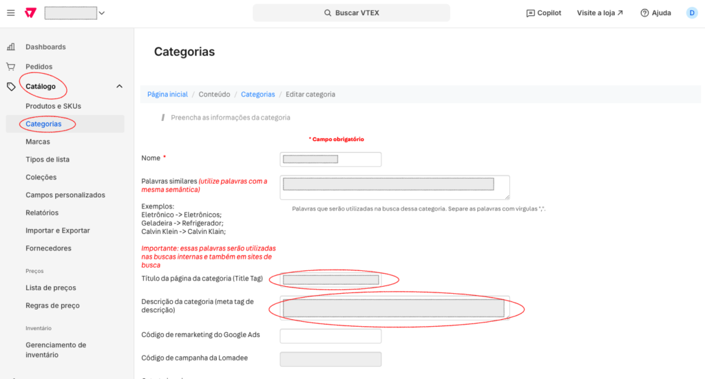Screen dimensions: 705x379
Task: Click the Pedidos cart icon
Action: click(x=11, y=67)
